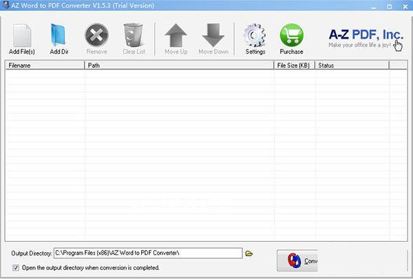Toggle open output directory when completed checkbox
Screen dimensions: 413x279
point(16,268)
